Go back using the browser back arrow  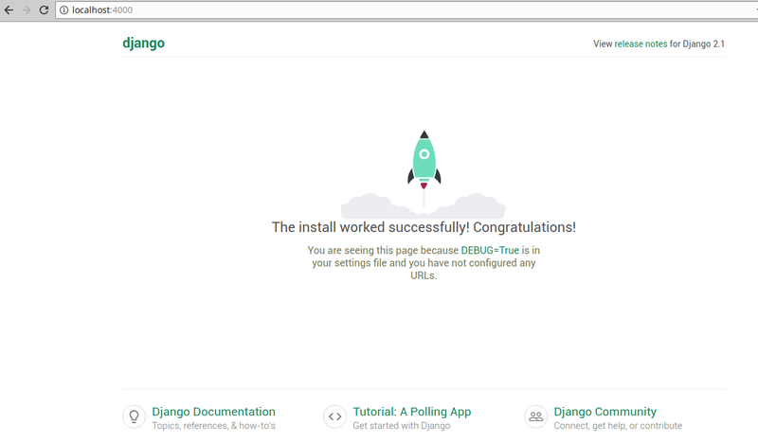tap(9, 9)
